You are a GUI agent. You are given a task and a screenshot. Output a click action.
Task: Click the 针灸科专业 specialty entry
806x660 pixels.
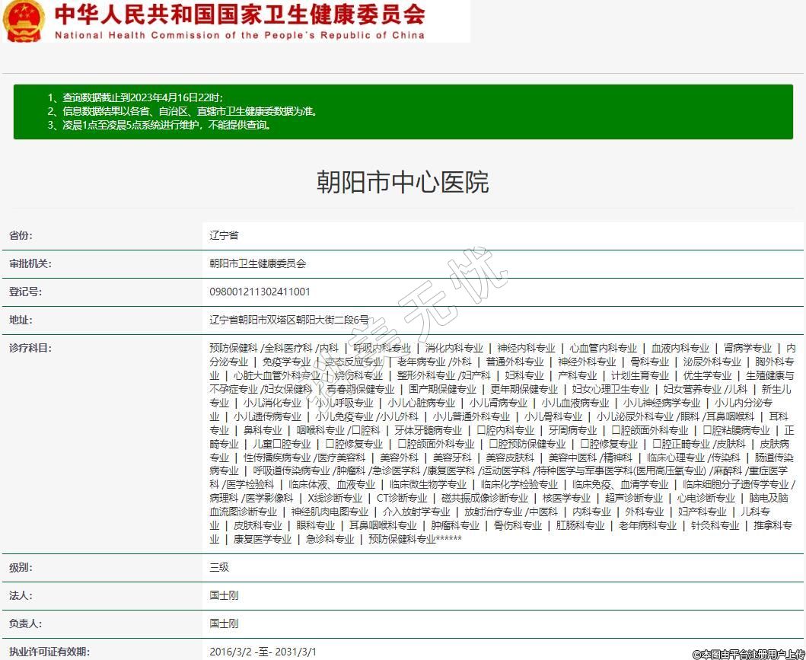pos(715,525)
